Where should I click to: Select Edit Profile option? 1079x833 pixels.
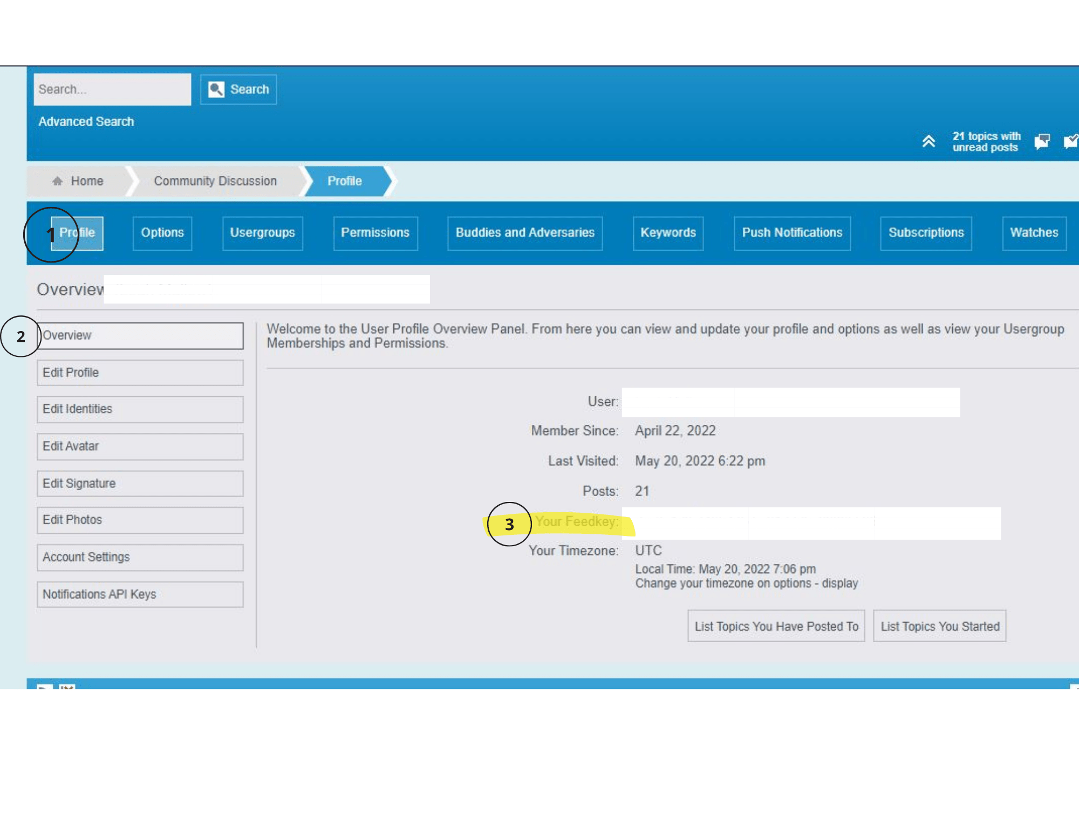coord(139,371)
